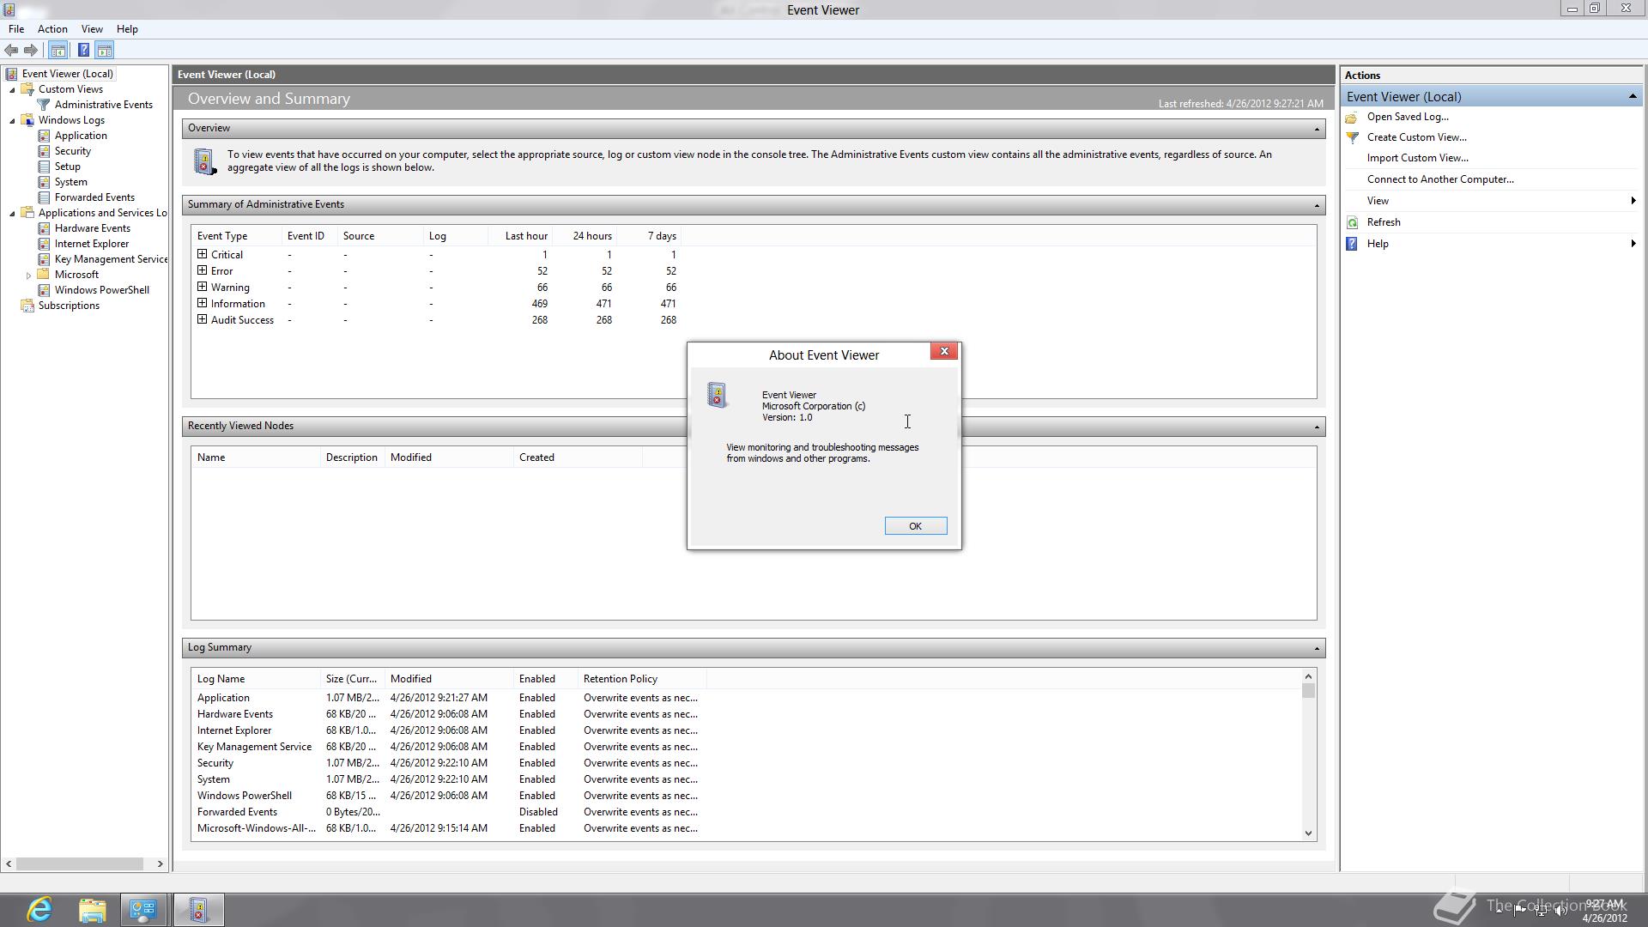Click Log Summary scroll down arrow

[1308, 833]
